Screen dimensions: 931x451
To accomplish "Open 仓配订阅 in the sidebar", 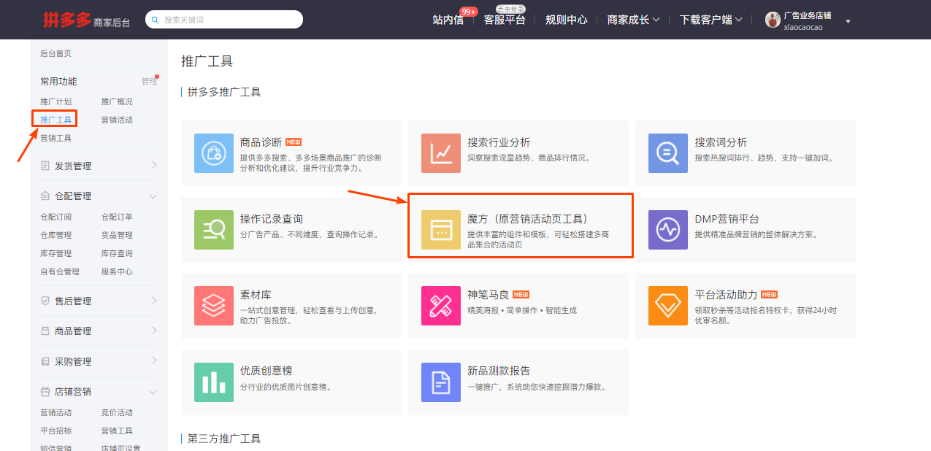I will (x=56, y=217).
